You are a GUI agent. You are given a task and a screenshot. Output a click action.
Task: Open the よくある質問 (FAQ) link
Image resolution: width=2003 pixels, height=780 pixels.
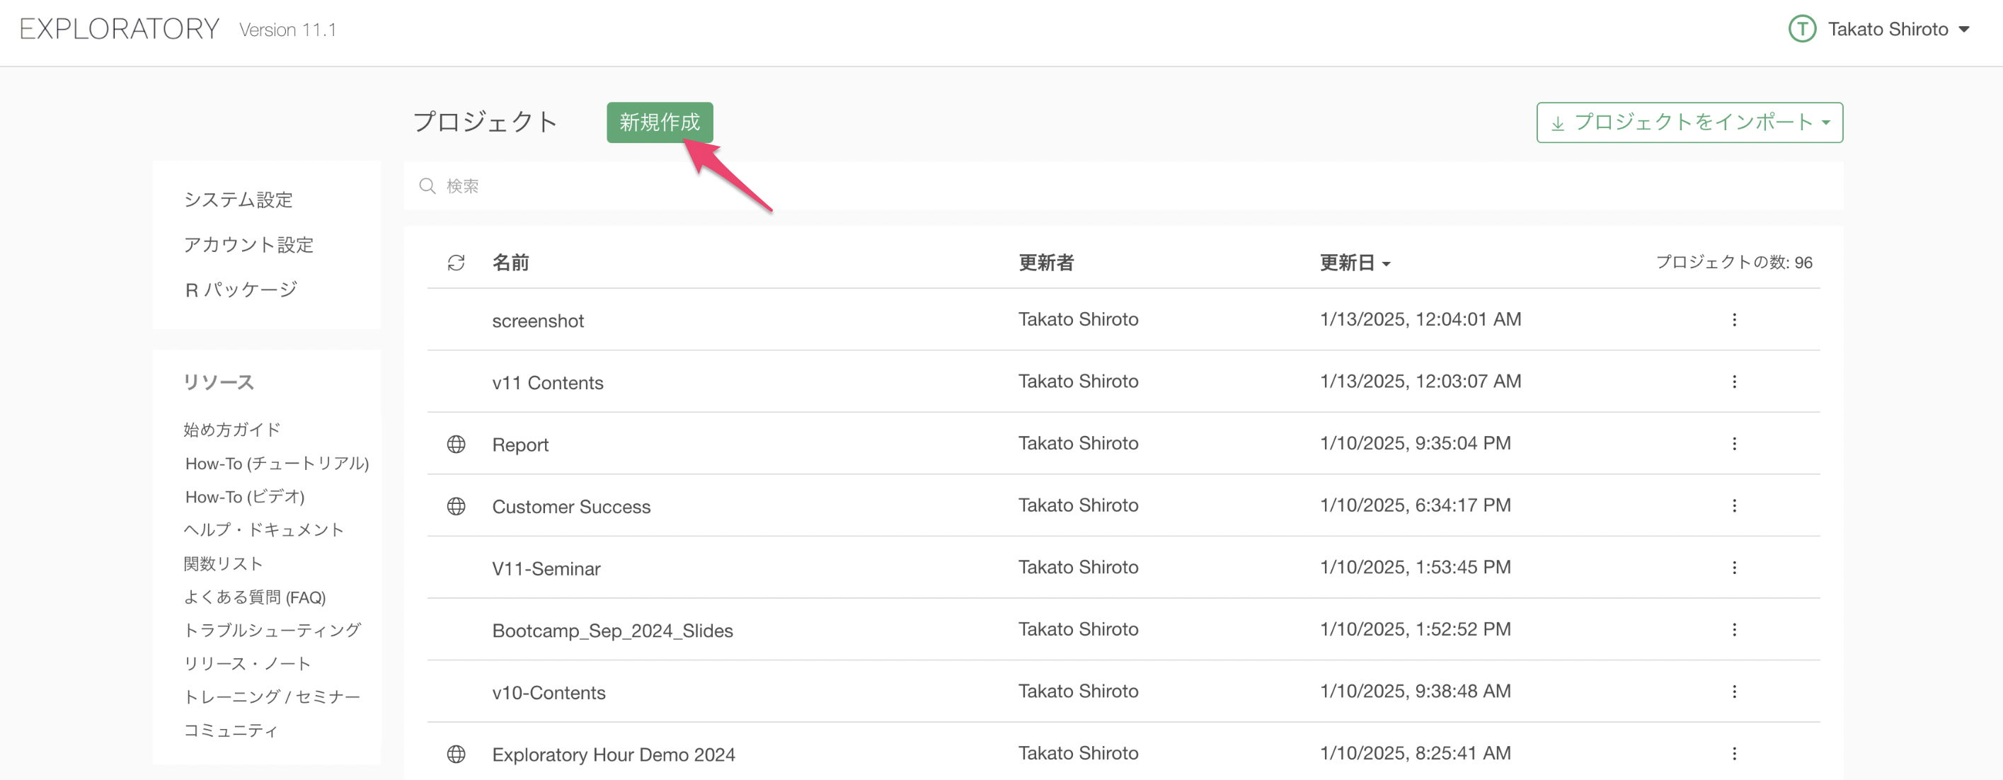(x=255, y=597)
